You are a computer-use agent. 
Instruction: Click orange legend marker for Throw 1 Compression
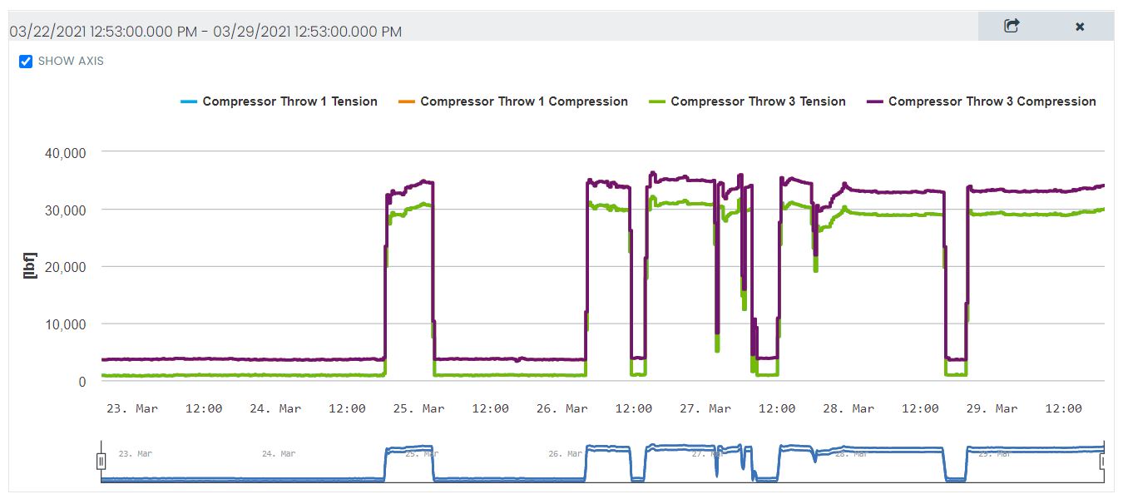pyautogui.click(x=406, y=101)
